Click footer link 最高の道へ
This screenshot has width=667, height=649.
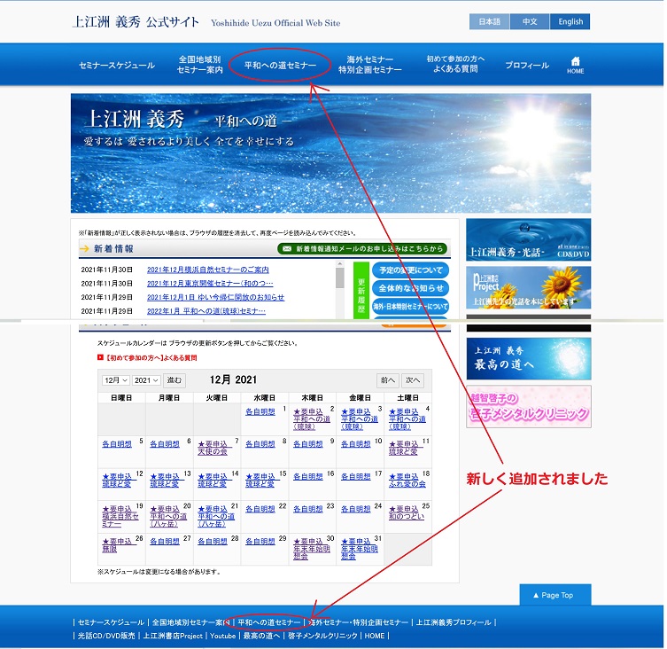click(x=261, y=636)
